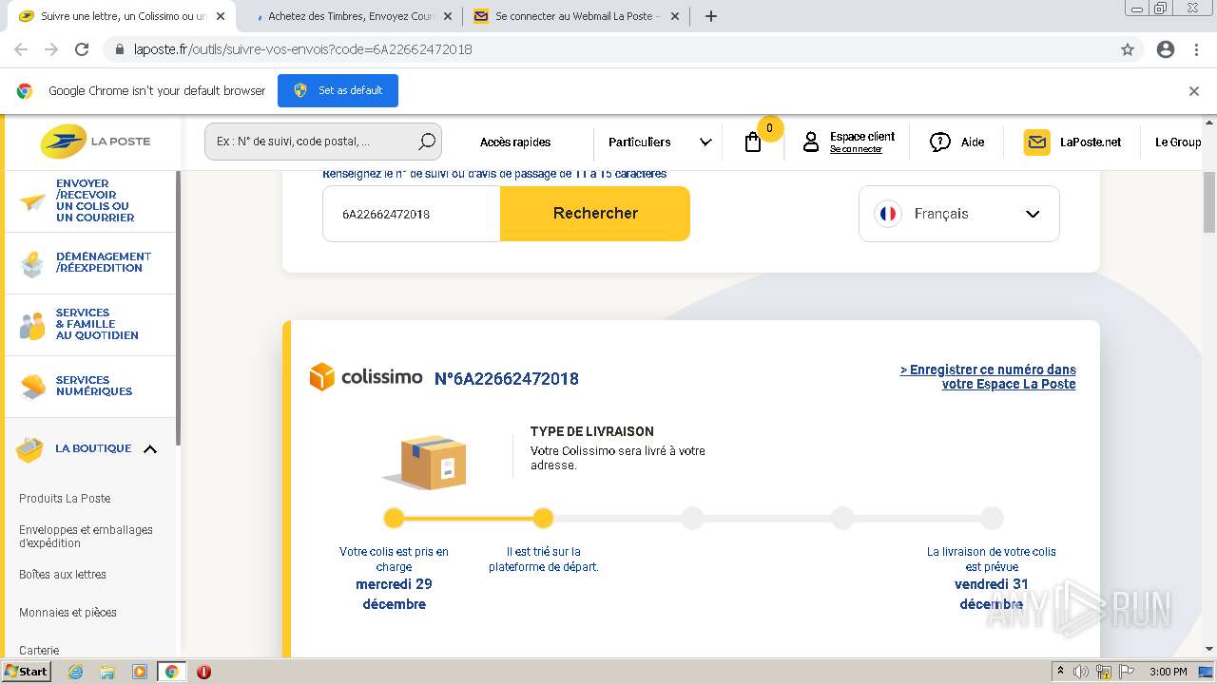Open Le Groupe menu item
1217x684 pixels.
(x=1178, y=142)
